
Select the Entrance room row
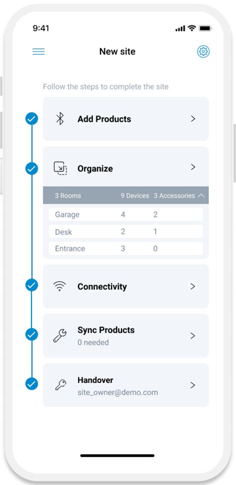(x=125, y=248)
